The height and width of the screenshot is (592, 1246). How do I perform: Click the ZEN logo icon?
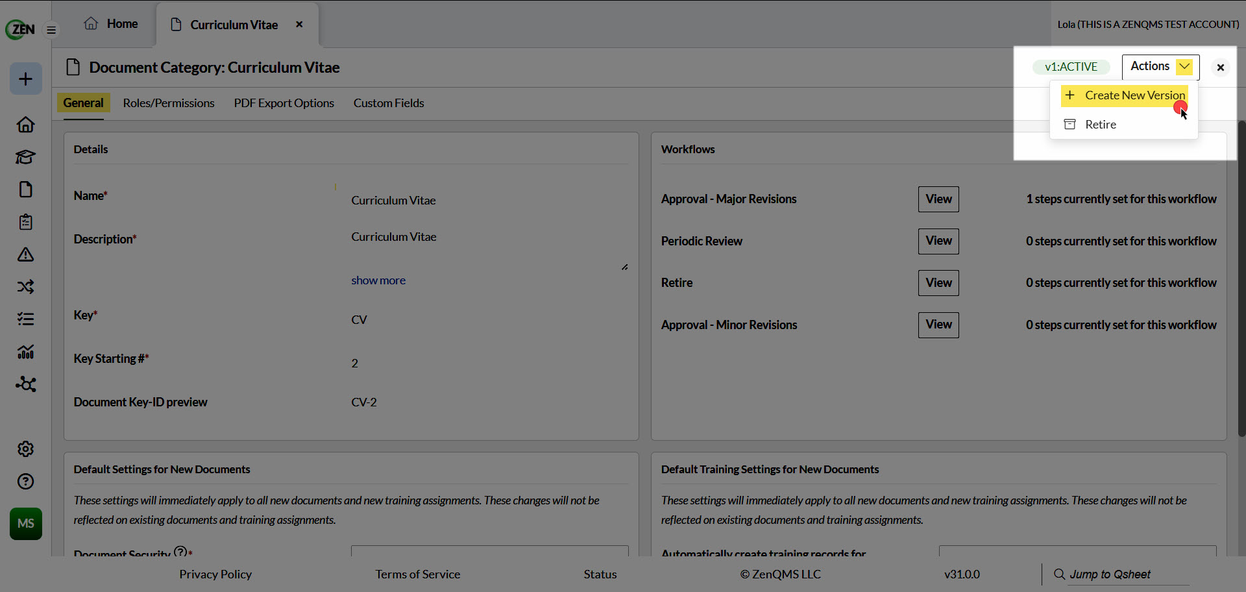(20, 29)
